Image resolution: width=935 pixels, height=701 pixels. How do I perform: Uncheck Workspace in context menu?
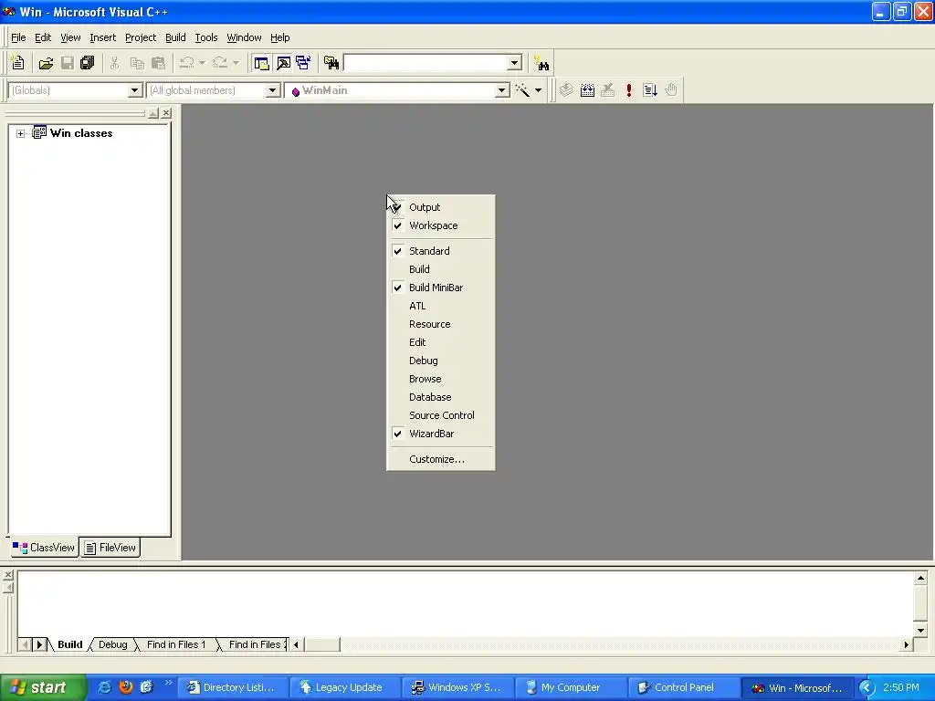coord(441,225)
